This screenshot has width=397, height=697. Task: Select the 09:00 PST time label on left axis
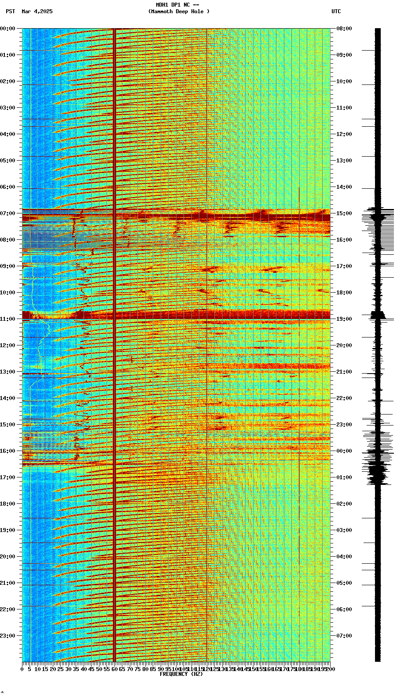click(x=7, y=266)
